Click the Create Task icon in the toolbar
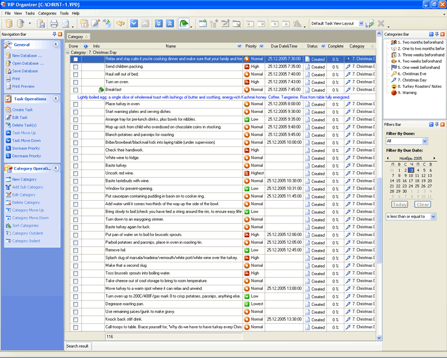 tap(84, 23)
